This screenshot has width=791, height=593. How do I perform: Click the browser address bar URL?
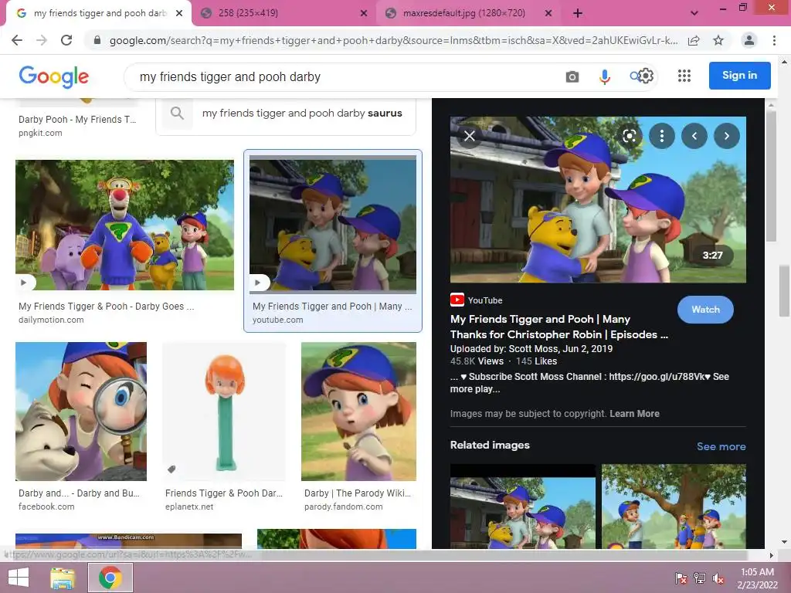point(393,40)
